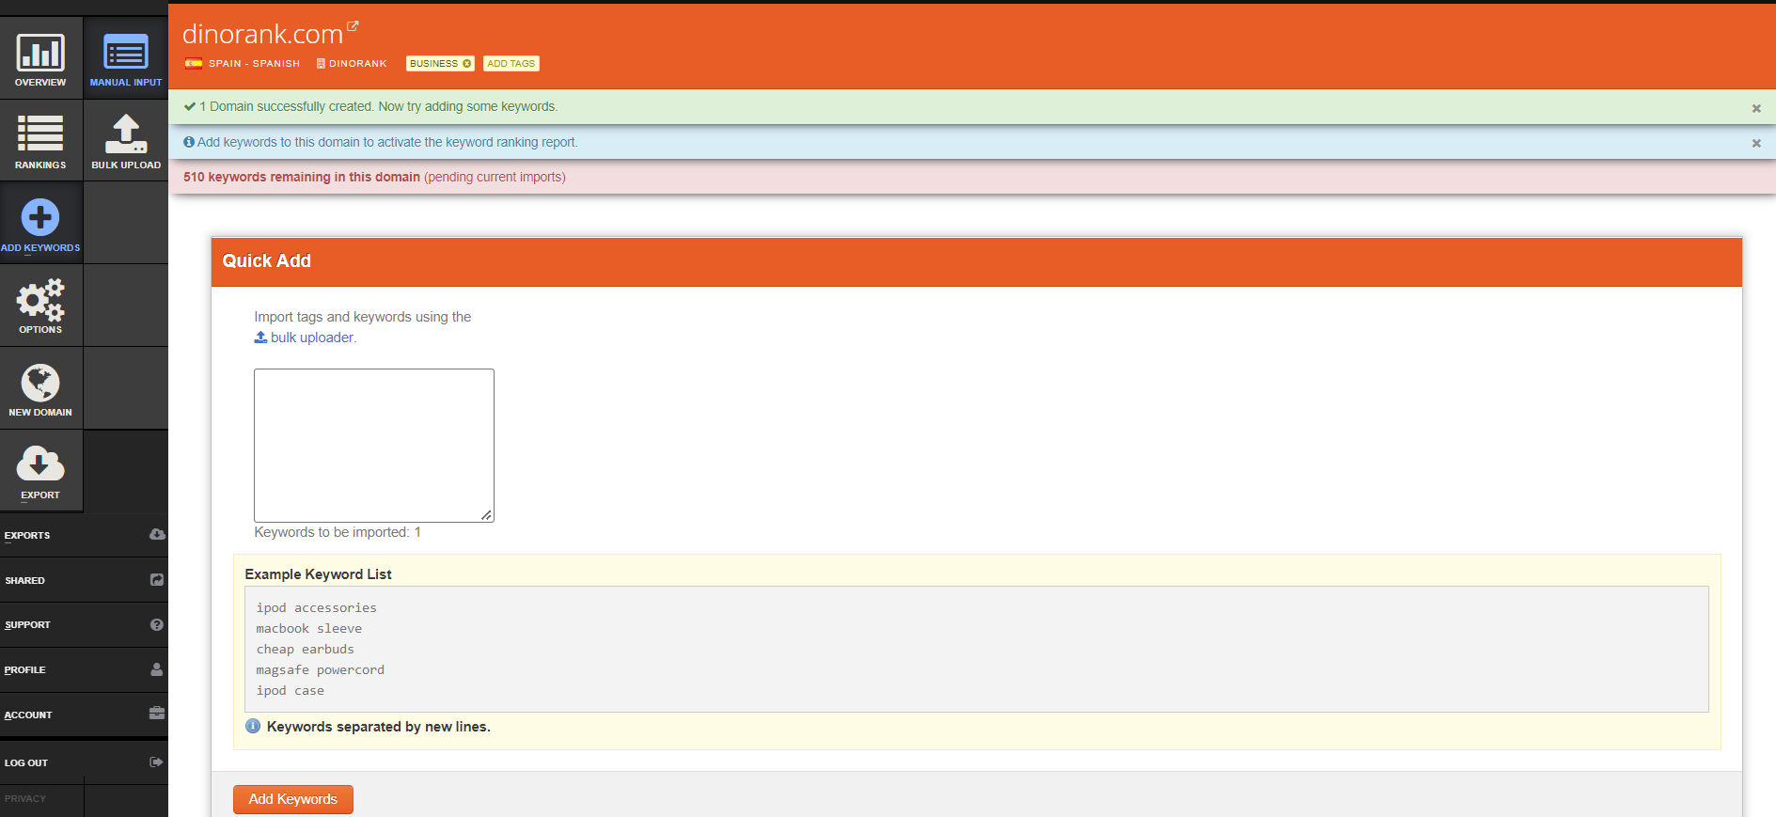This screenshot has height=817, width=1776.
Task: Click the Spain flag icon
Action: click(x=194, y=64)
